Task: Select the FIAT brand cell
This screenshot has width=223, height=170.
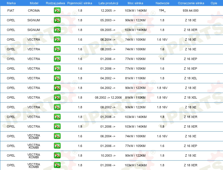Action: click(11, 11)
